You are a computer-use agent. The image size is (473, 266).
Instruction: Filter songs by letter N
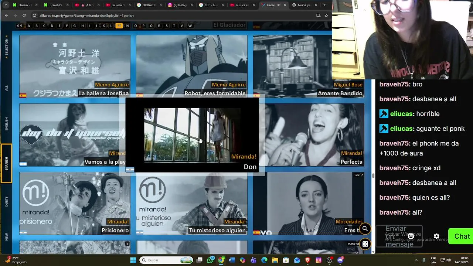click(127, 25)
